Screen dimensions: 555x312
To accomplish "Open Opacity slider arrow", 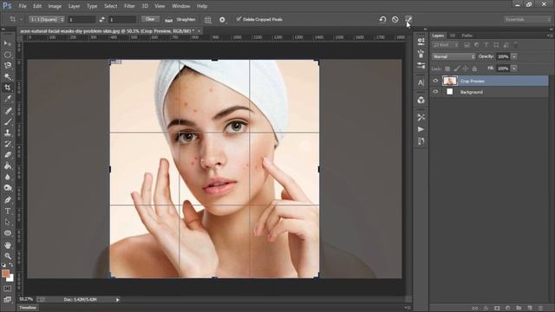I will pos(514,56).
